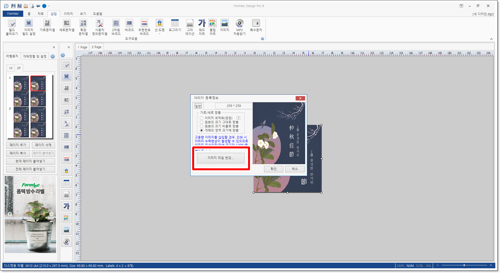Click the 페이지 추가 button
Image resolution: width=500 pixels, height=273 pixels.
point(18,145)
